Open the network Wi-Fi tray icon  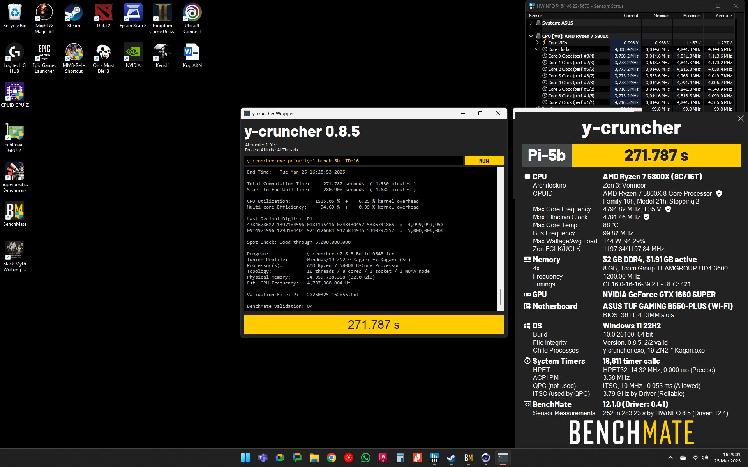pos(695,458)
